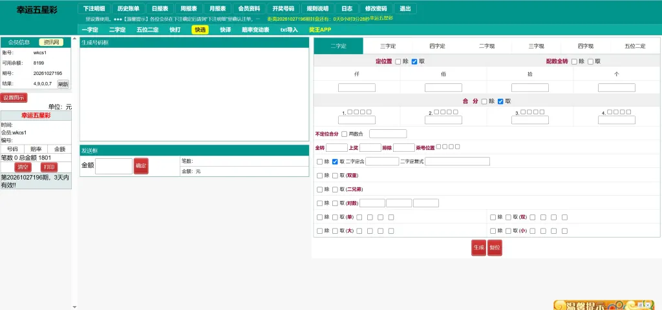Viewport: 662px width, 310px height.
Task: Switch to 五位二定 submenu in green bar
Action: click(147, 30)
